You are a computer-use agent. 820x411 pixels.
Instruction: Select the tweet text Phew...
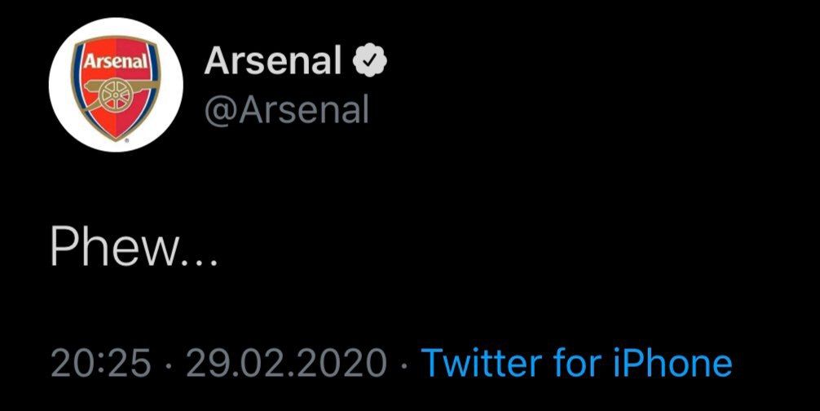115,248
